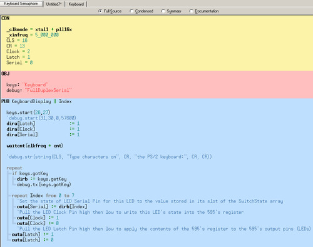Click the OBJ block header
Image resolution: width=313 pixels, height=247 pixels.
(6, 74)
